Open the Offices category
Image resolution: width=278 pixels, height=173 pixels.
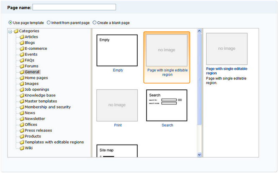tap(31, 125)
